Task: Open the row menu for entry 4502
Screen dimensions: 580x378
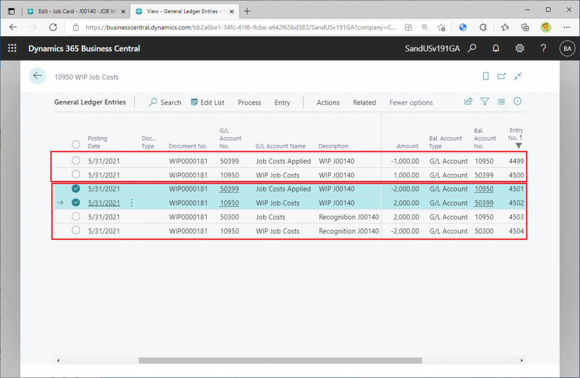Action: 131,203
